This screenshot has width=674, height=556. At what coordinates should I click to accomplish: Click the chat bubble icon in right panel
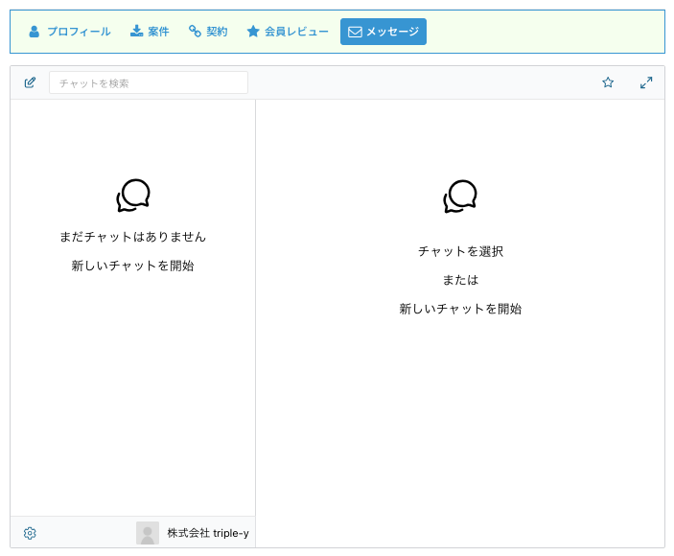point(460,197)
